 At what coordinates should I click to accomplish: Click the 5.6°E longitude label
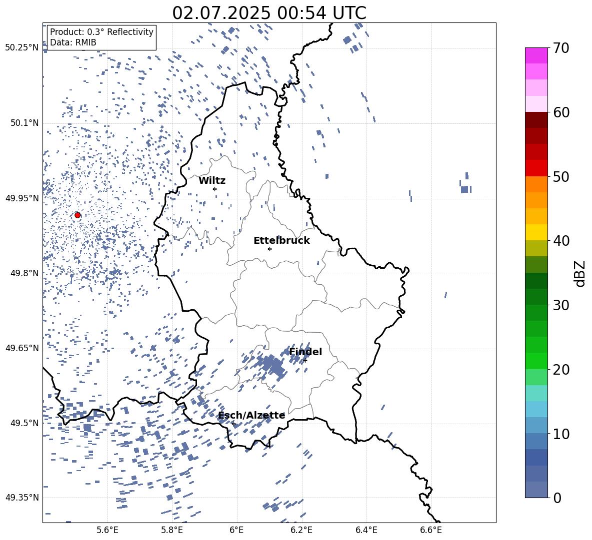107,531
